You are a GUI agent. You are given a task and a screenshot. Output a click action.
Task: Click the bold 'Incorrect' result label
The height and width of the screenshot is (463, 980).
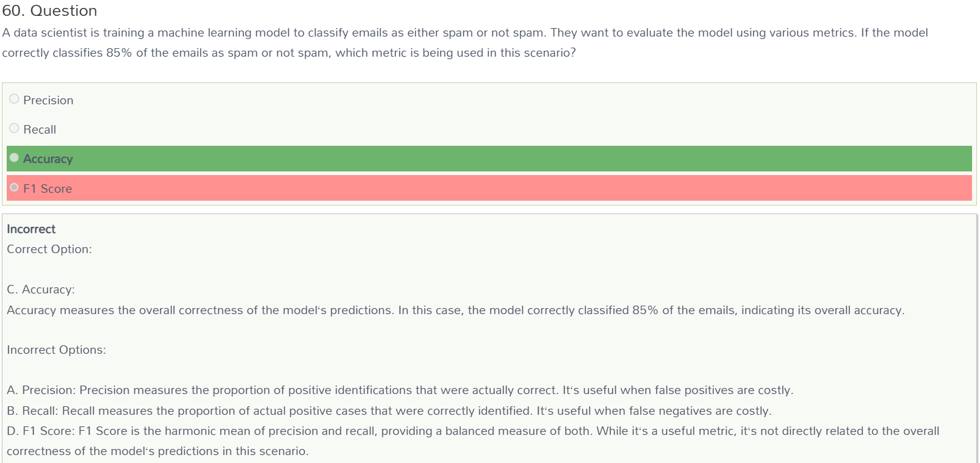[31, 229]
